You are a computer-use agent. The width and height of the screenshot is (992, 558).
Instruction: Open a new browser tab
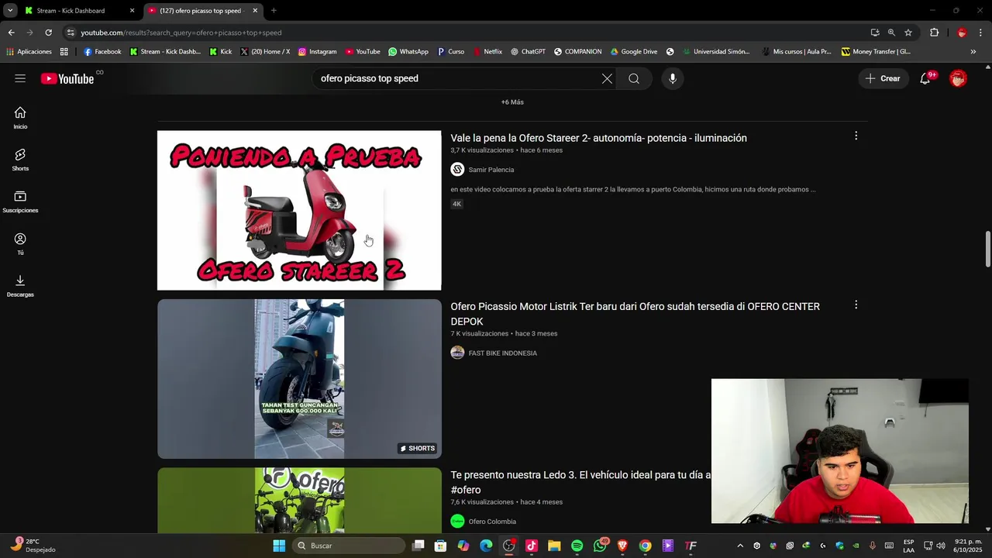click(274, 11)
